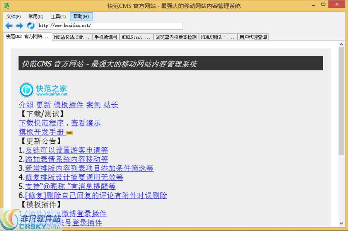
Task: Click the refresh page icon
Action: (x=31, y=26)
